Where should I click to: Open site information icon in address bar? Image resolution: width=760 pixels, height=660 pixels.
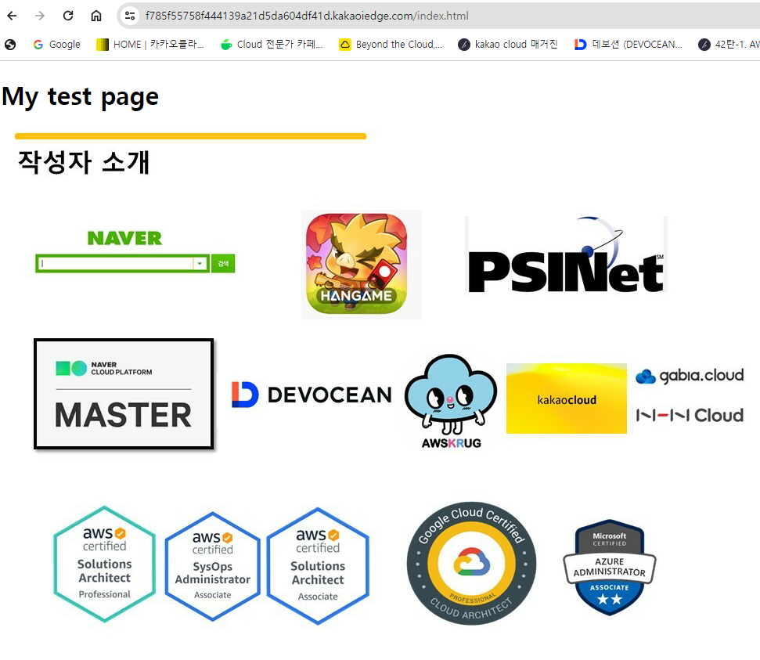tap(130, 16)
